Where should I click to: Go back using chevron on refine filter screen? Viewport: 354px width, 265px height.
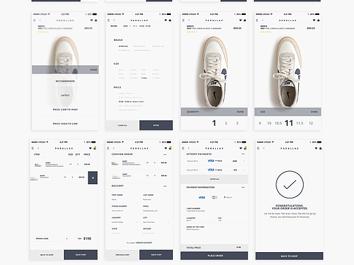pos(114,20)
